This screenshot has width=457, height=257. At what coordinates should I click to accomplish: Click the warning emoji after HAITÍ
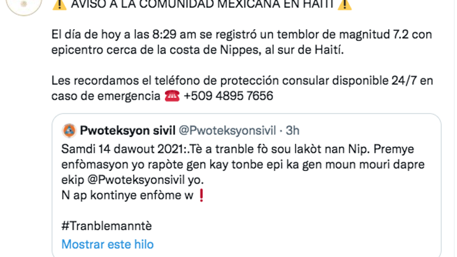(x=345, y=4)
